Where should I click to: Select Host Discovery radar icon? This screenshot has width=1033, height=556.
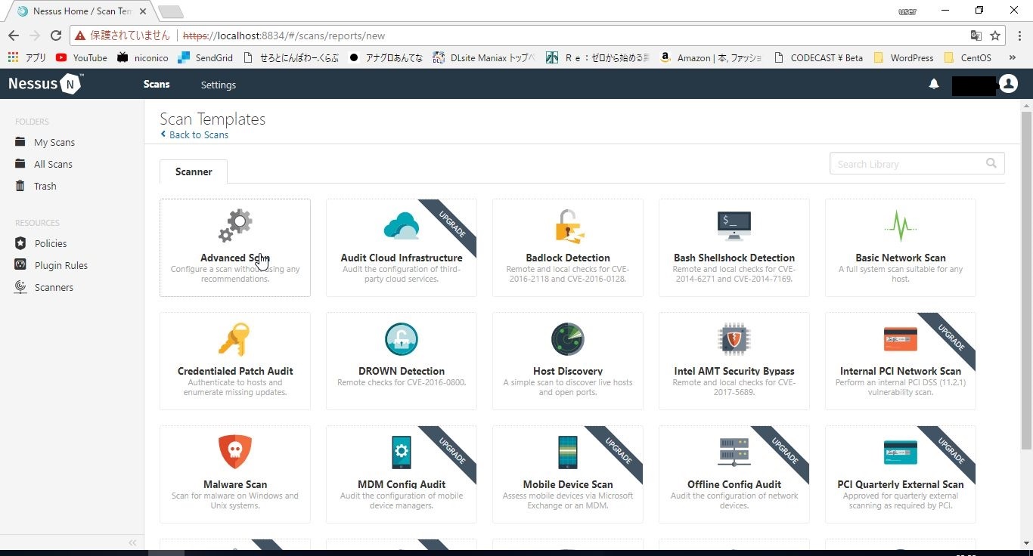pyautogui.click(x=568, y=339)
